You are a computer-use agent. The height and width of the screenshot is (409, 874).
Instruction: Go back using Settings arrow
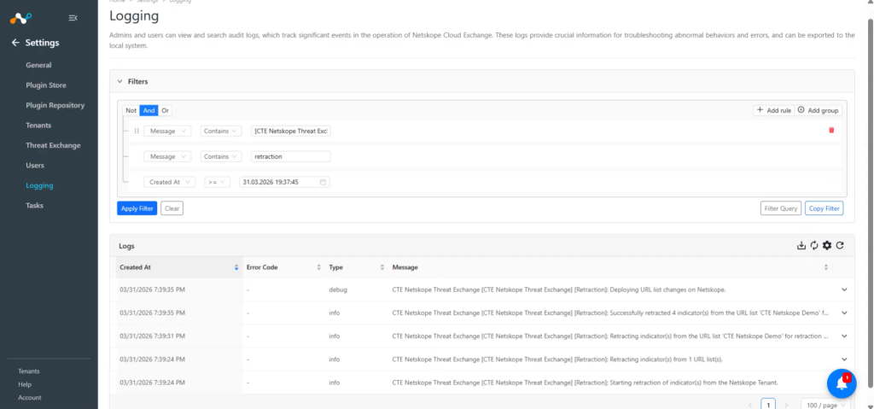pyautogui.click(x=15, y=43)
